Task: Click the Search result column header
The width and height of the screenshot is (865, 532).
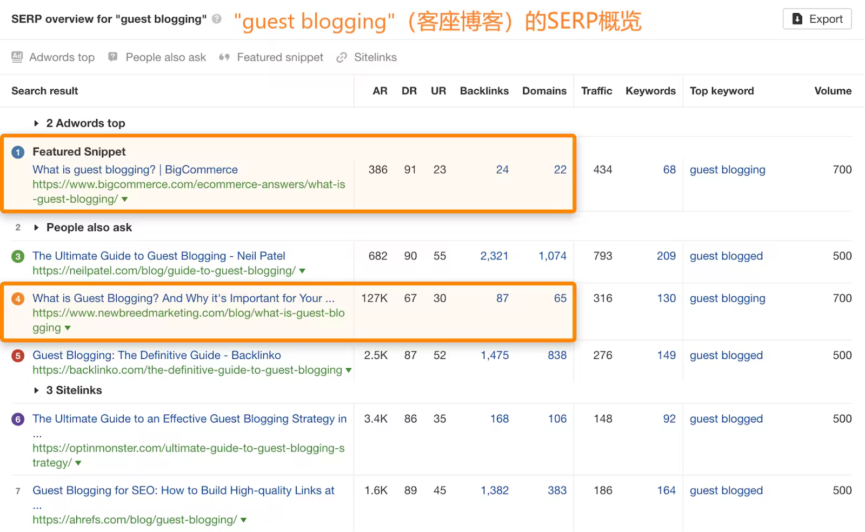Action: click(45, 91)
